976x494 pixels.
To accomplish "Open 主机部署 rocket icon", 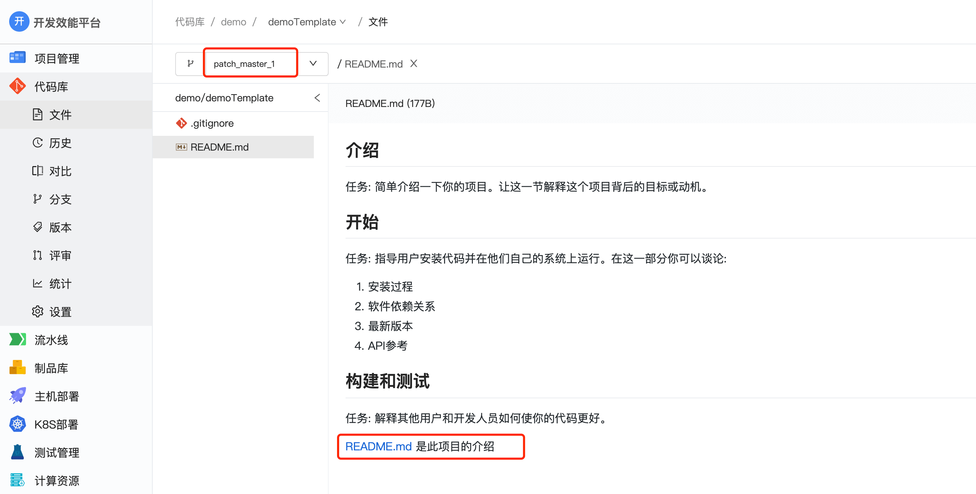I will tap(18, 396).
